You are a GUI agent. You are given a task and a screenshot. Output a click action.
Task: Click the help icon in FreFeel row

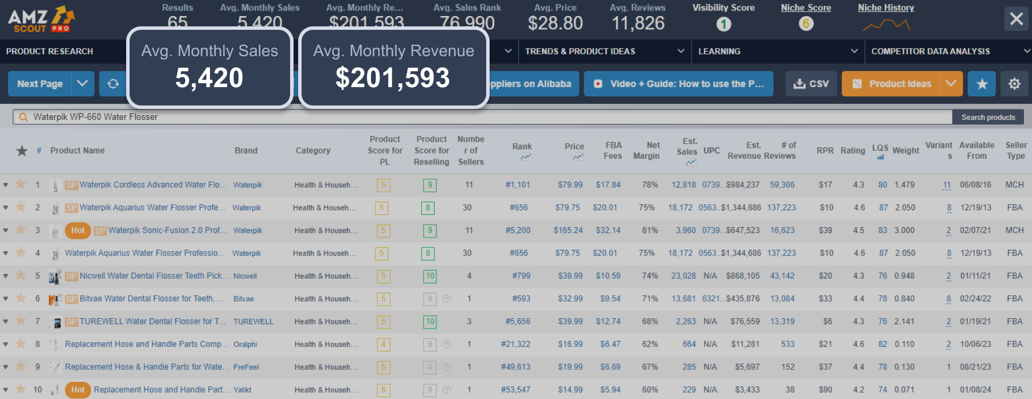point(447,367)
